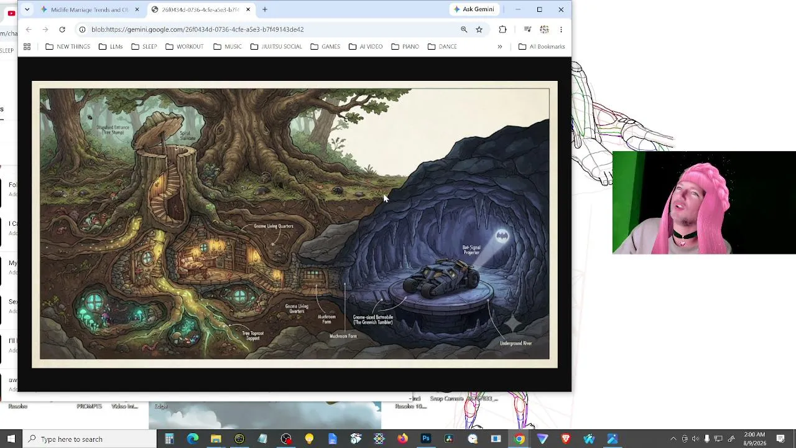Image resolution: width=796 pixels, height=448 pixels.
Task: Open the Extensions puzzle menu
Action: tap(502, 29)
